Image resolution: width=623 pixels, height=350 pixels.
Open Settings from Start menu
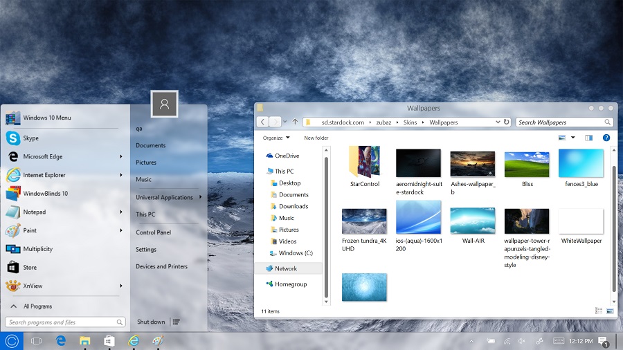[x=146, y=249]
